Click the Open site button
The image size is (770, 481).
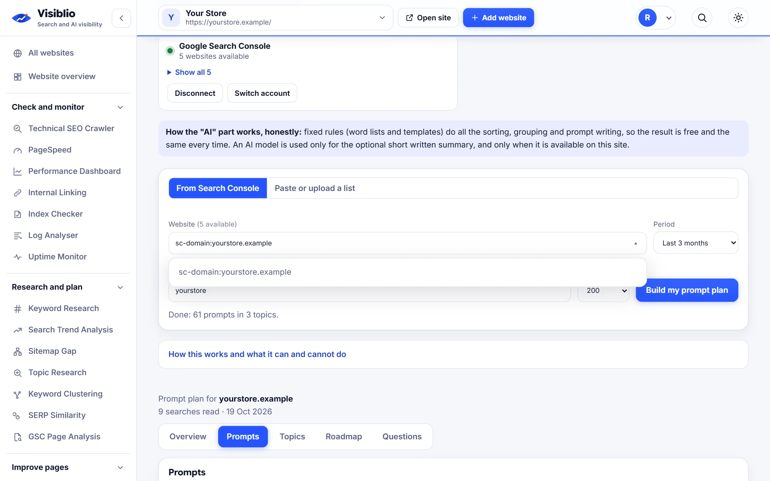(428, 18)
